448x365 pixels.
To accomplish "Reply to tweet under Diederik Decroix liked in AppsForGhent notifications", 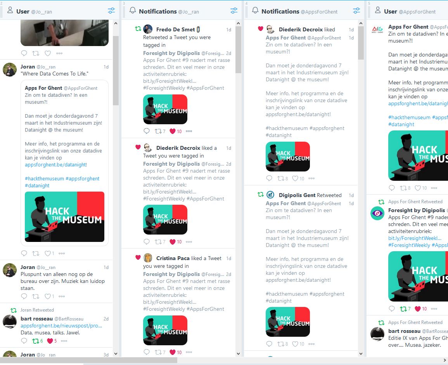I will click(269, 178).
